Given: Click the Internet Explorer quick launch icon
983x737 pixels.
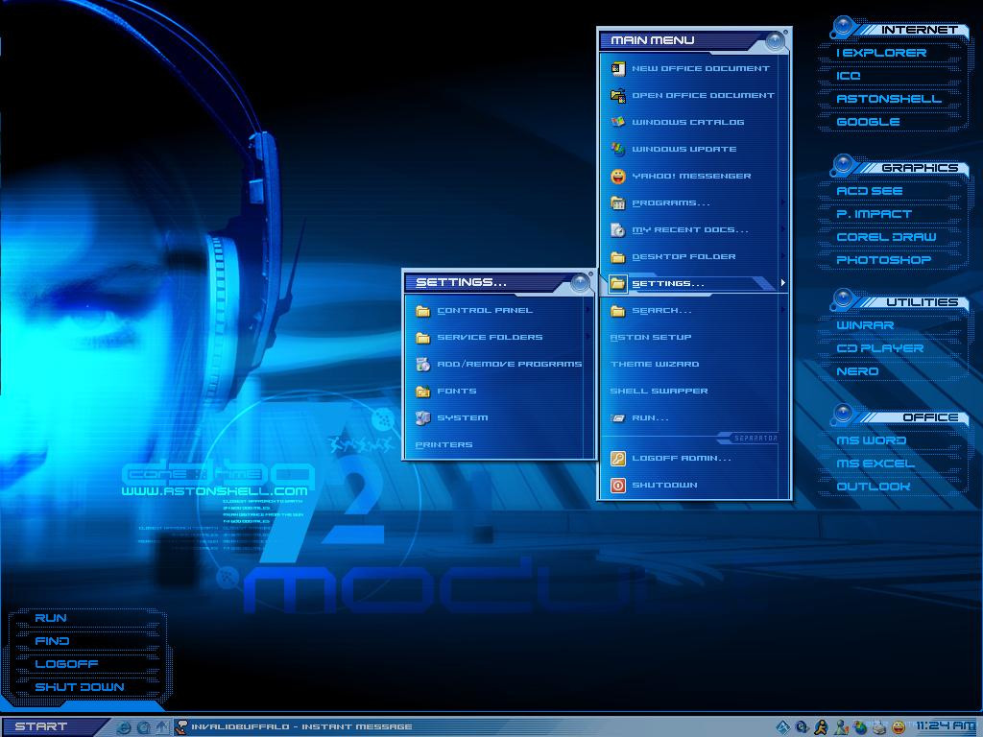Looking at the screenshot, I should [124, 727].
